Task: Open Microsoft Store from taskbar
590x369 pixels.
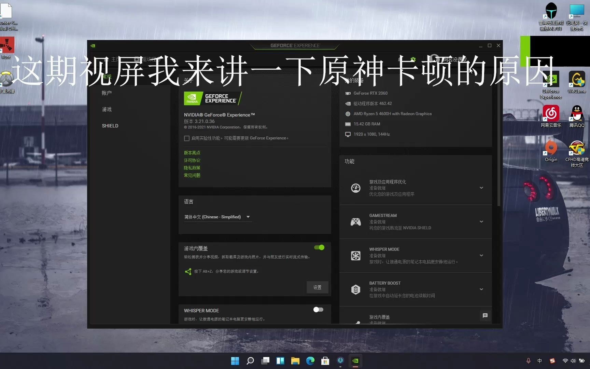Action: 325,361
